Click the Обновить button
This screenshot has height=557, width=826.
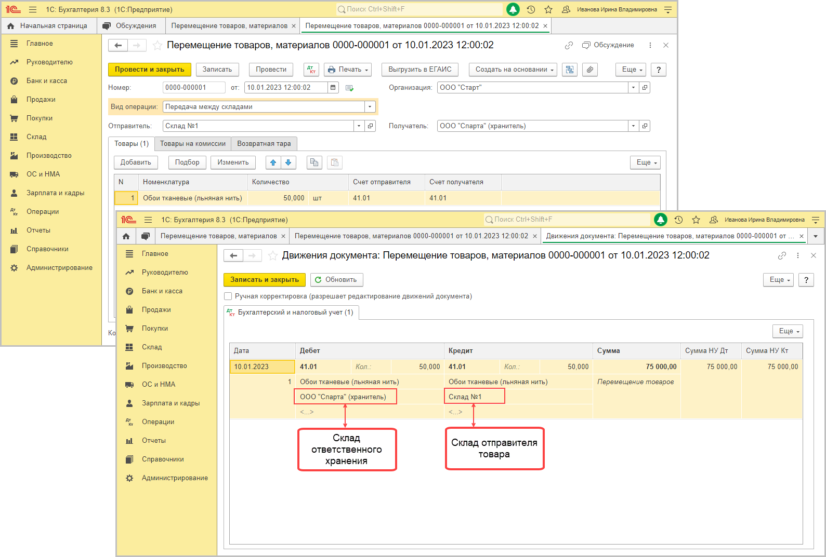(337, 280)
